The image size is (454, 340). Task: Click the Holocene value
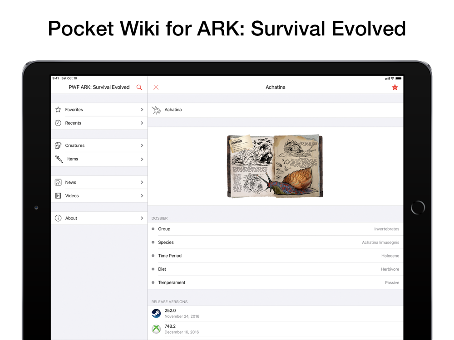390,256
